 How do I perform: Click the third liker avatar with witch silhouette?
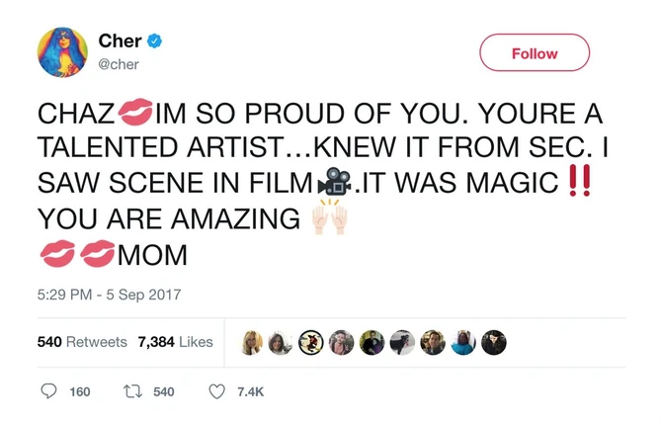click(311, 342)
